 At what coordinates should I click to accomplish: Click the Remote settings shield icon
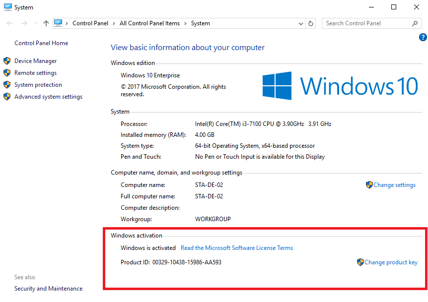tap(7, 72)
